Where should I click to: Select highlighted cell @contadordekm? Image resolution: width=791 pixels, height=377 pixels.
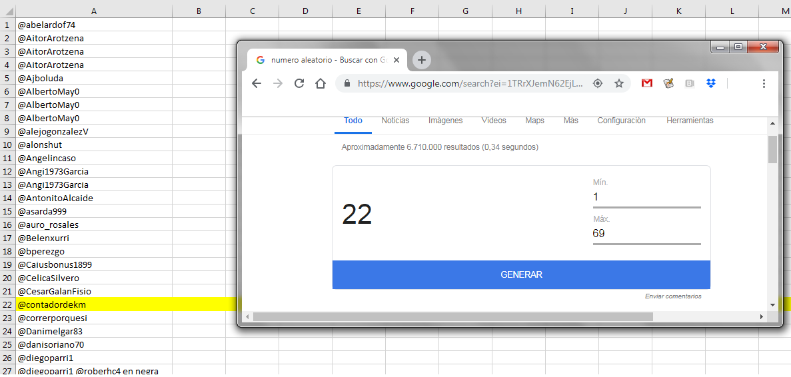coord(94,304)
